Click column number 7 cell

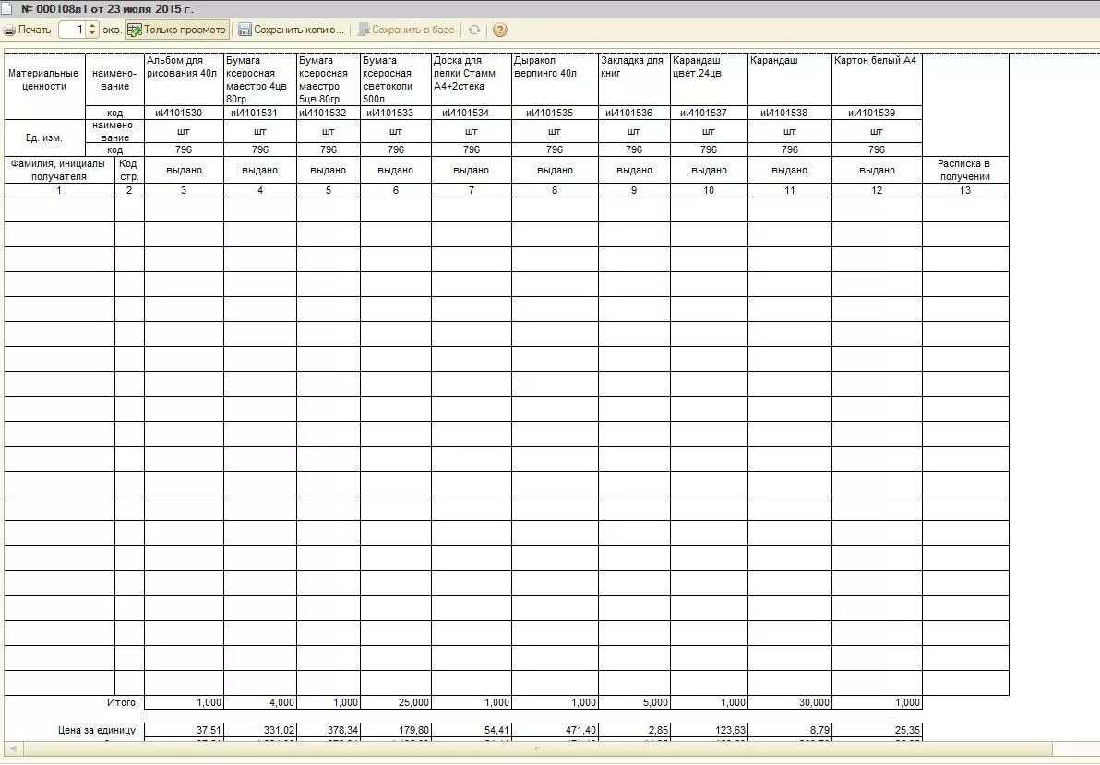(x=472, y=190)
